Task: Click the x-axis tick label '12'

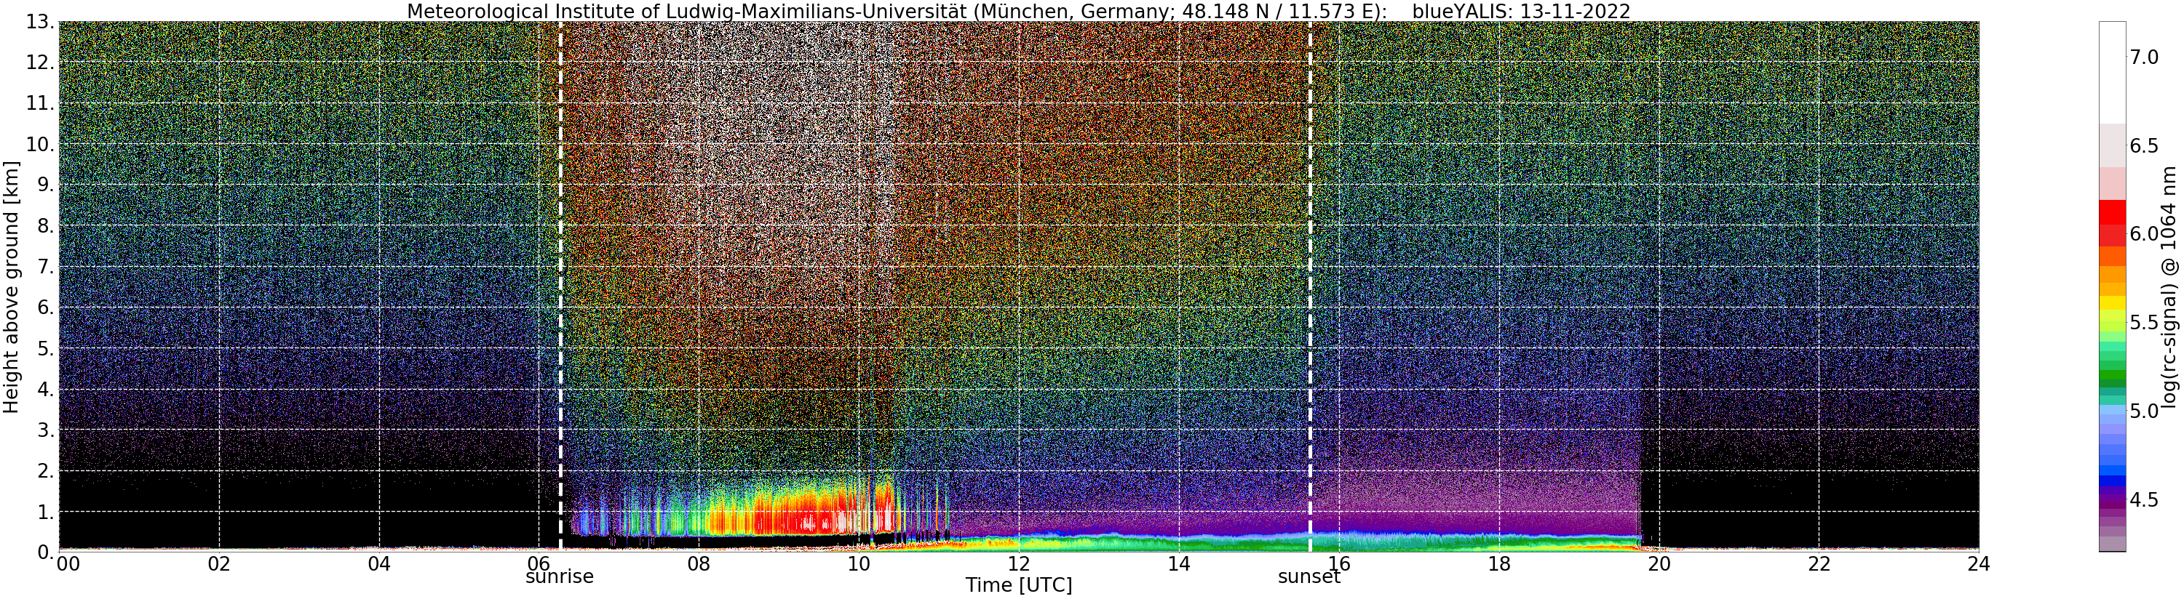Action: 1018,564
